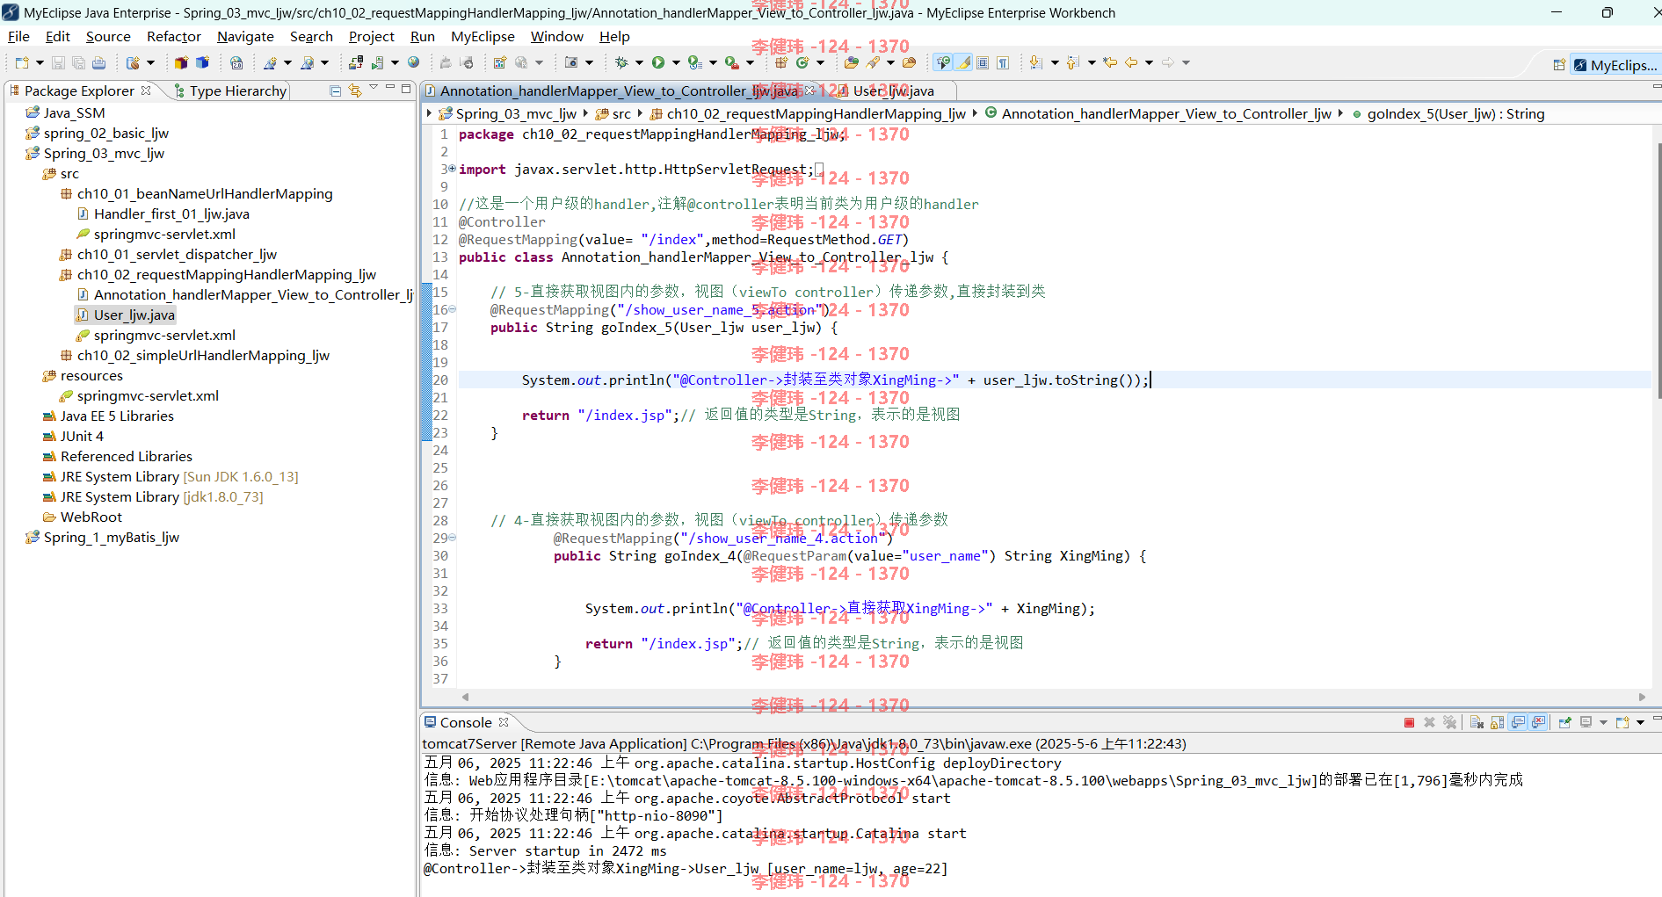Open Display Selected Console dropdown arrow
Viewport: 1662px width, 897px height.
tap(1603, 722)
